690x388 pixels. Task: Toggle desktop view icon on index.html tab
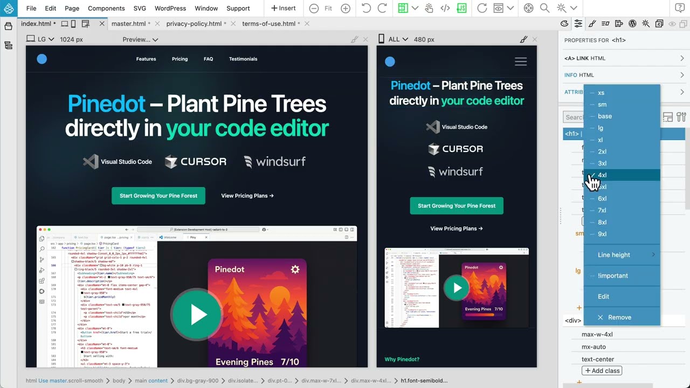tap(65, 24)
